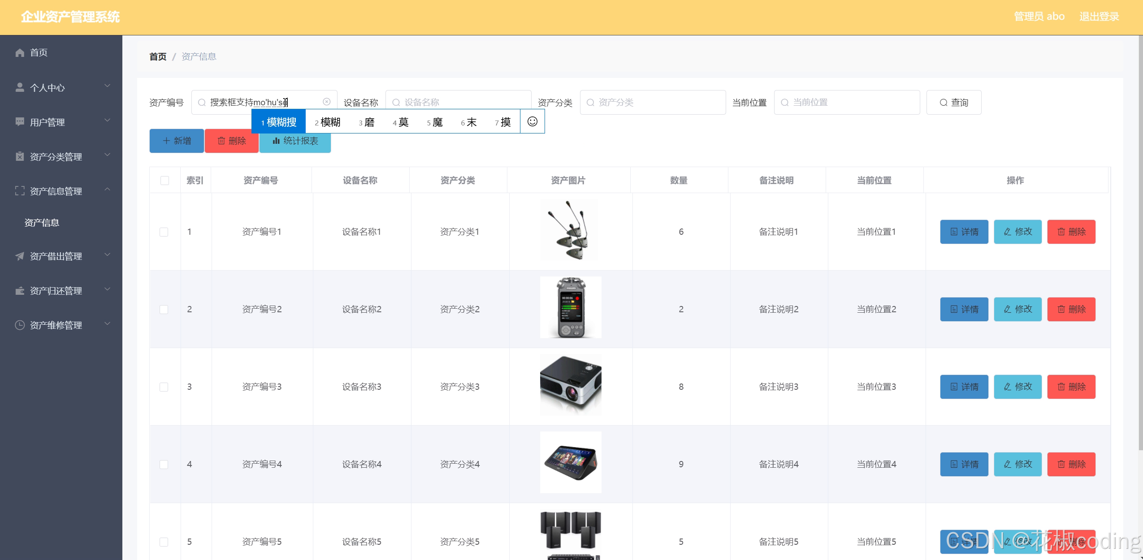
Task: Expand the 用户管理 dropdown arrow
Action: (x=107, y=120)
